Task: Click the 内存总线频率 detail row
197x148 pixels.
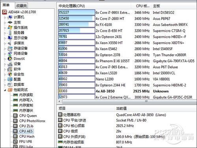Action: click(x=127, y=142)
